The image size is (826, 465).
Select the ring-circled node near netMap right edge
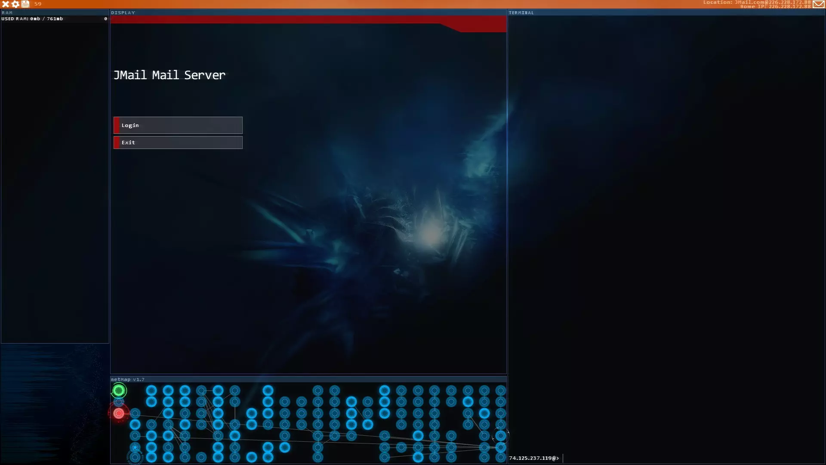coord(500,436)
